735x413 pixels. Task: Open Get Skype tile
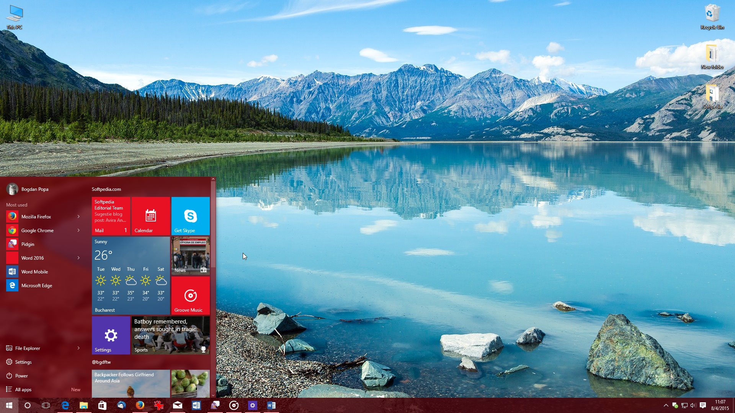(191, 216)
